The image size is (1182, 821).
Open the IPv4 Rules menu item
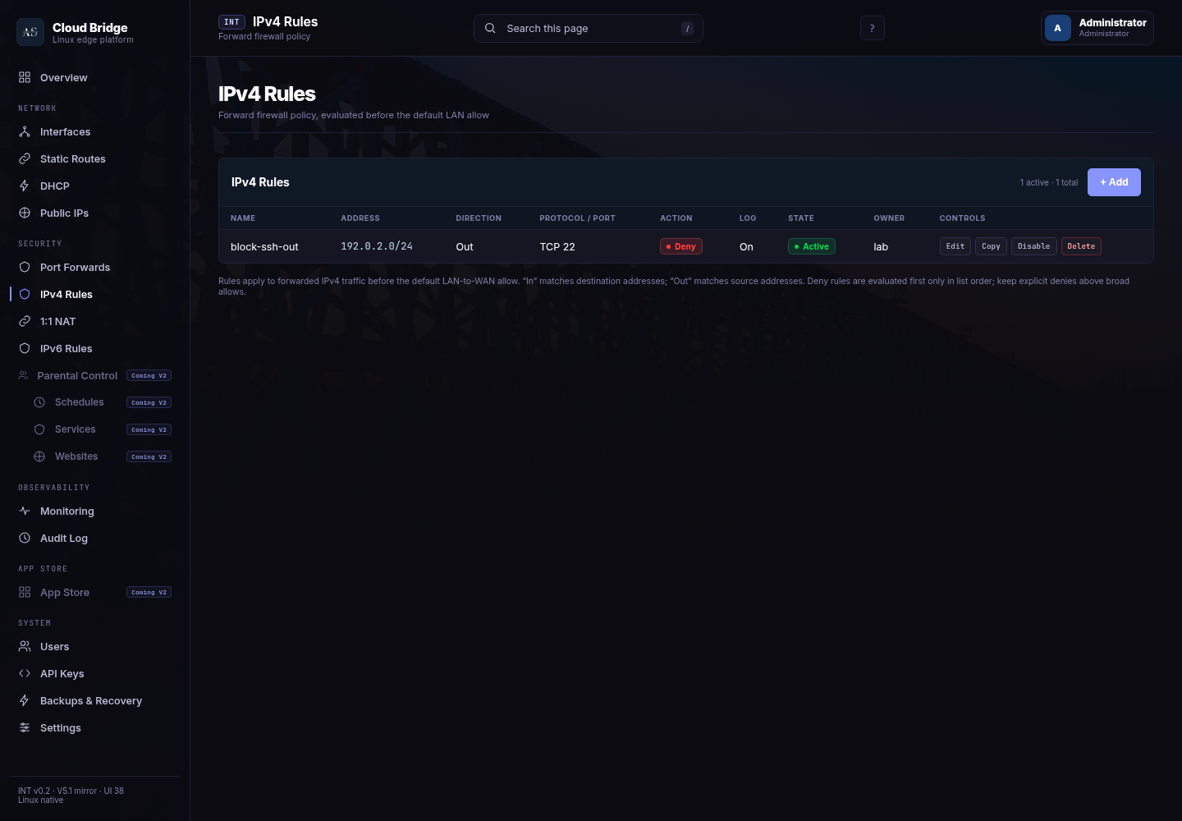(94, 294)
